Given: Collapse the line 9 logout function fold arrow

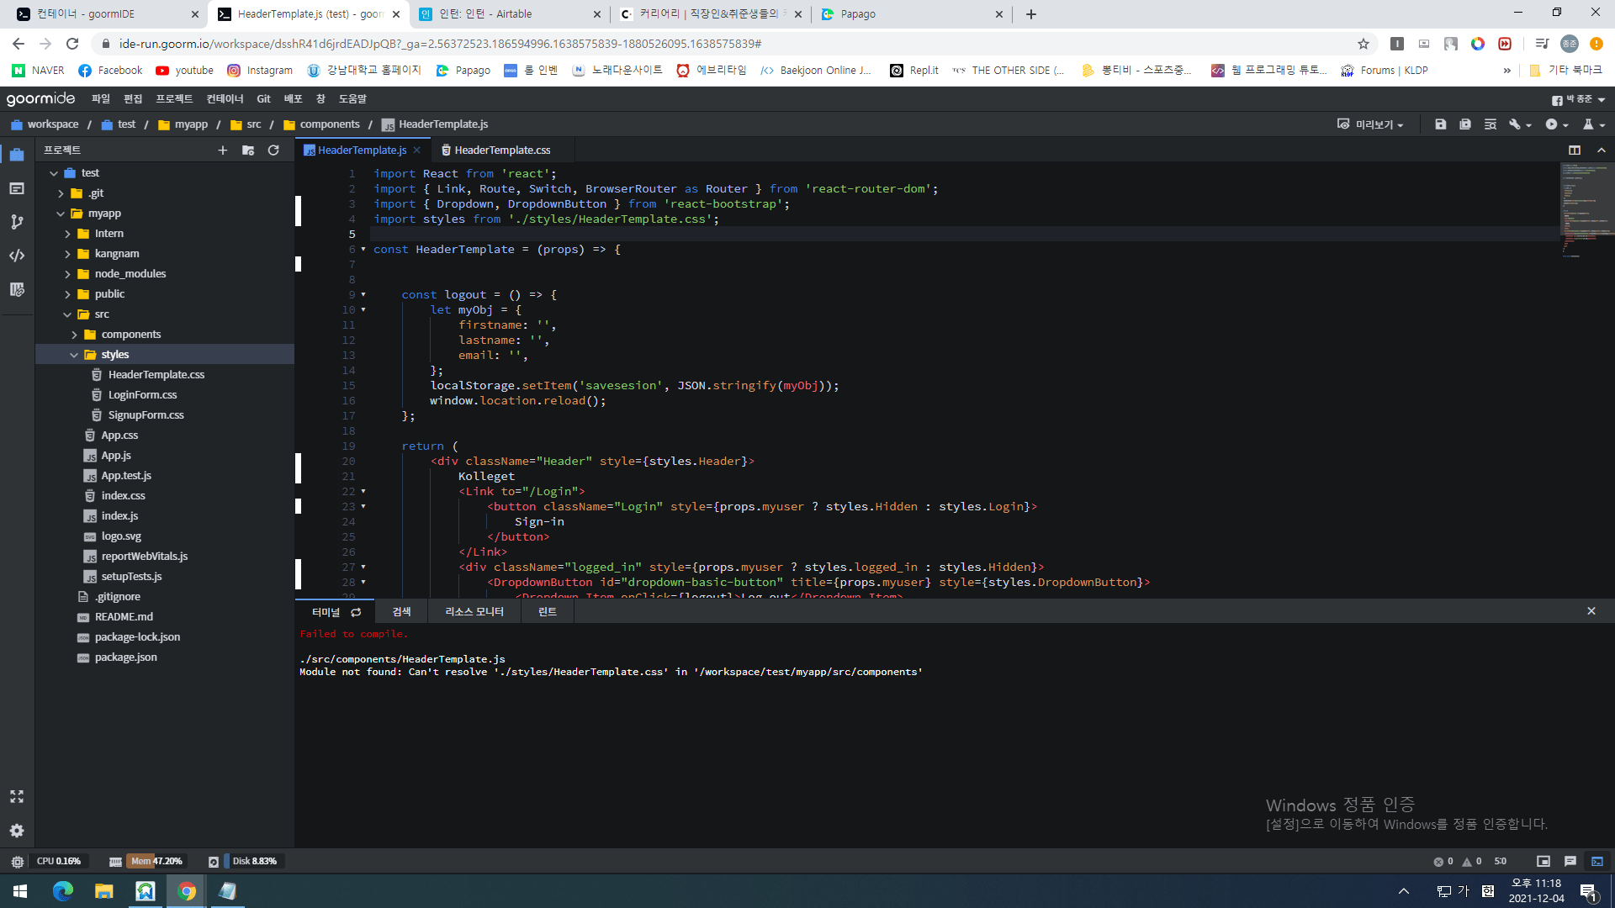Looking at the screenshot, I should 363,294.
